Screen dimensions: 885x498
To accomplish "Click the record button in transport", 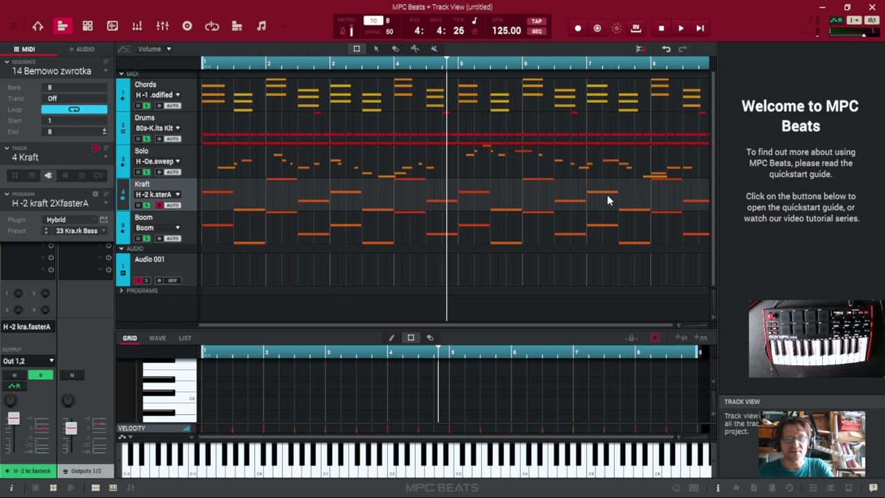I will [578, 28].
